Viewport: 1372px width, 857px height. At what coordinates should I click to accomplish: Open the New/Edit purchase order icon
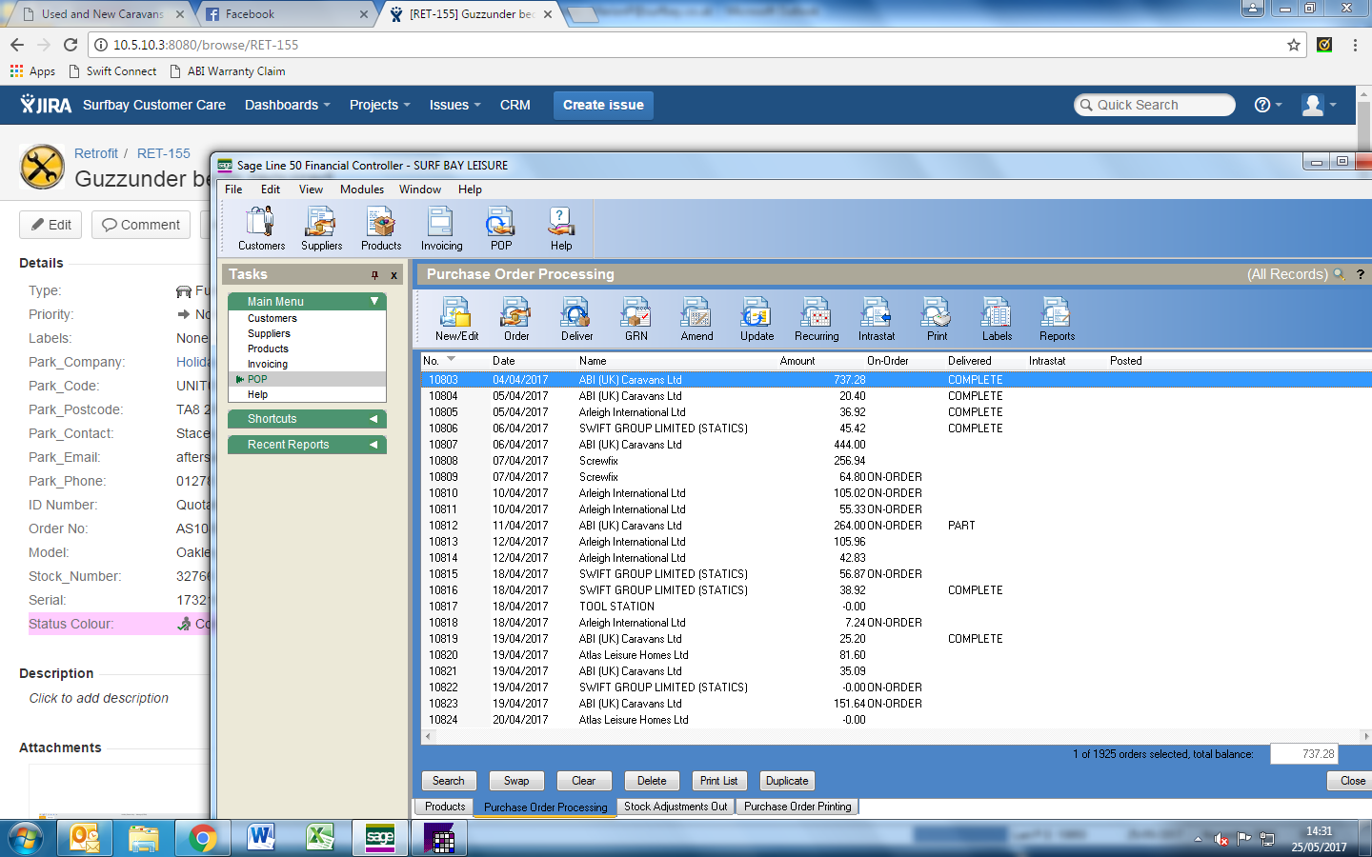tap(456, 318)
